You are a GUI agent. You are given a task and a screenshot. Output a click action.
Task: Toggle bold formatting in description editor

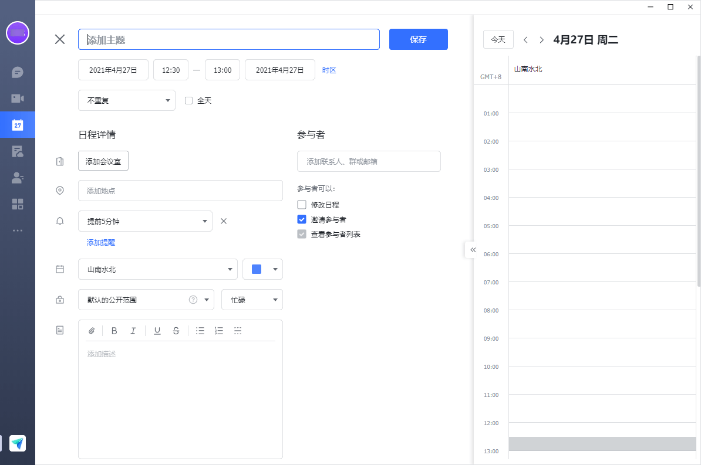114,331
